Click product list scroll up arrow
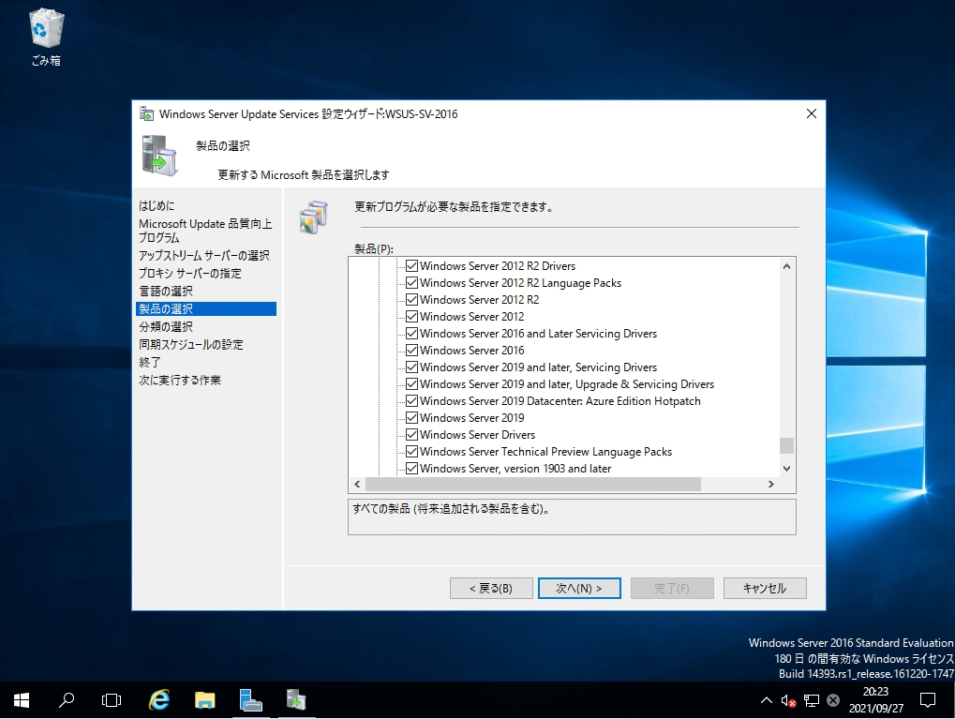Screen dimensions: 955x719 (x=786, y=266)
